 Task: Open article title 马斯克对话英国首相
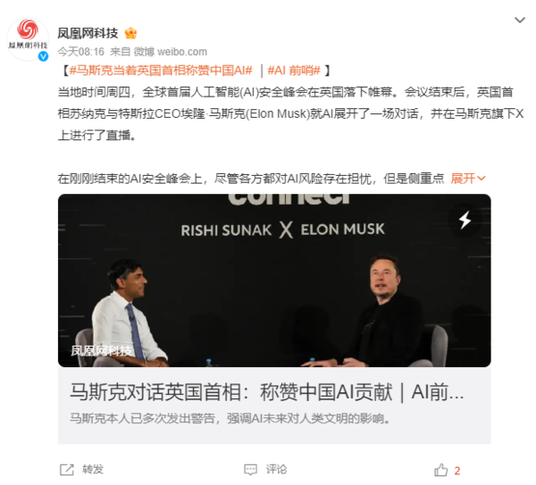tap(266, 392)
